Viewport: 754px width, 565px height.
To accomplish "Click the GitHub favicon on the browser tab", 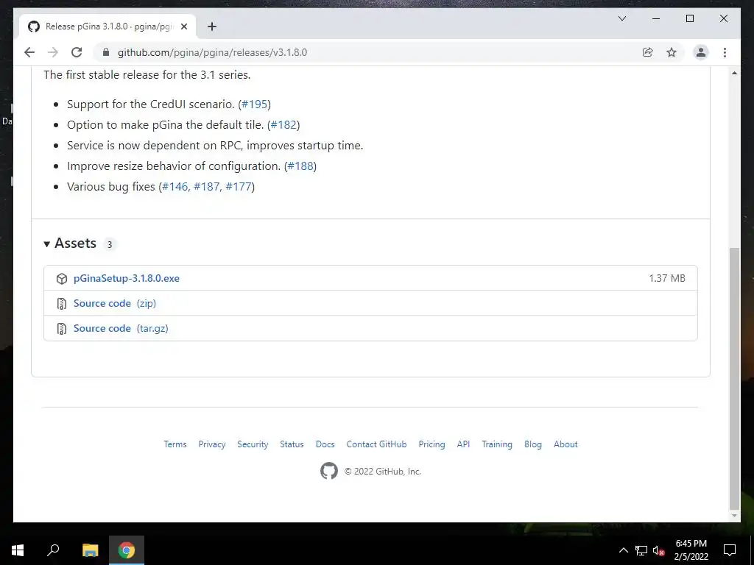I will point(34,26).
